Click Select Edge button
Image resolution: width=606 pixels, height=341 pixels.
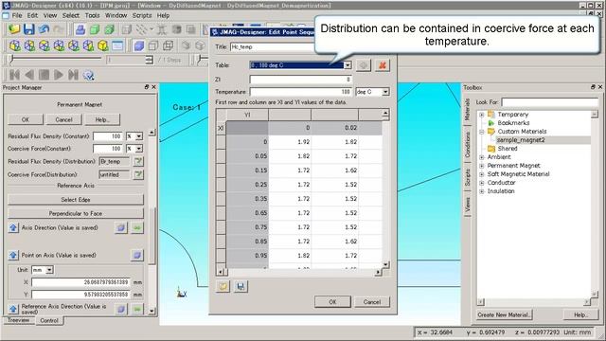click(x=76, y=200)
